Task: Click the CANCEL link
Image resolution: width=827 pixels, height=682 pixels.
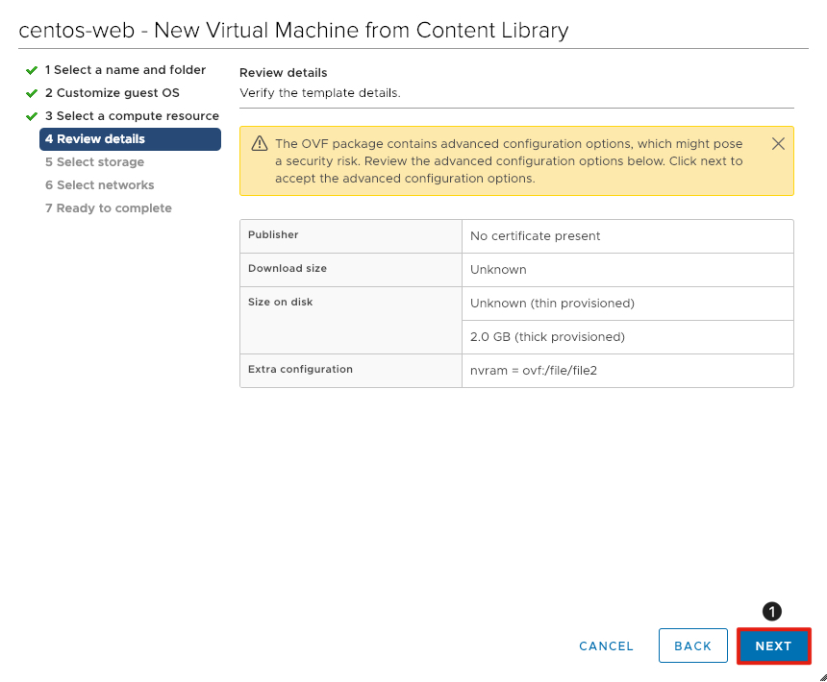Action: pos(606,646)
